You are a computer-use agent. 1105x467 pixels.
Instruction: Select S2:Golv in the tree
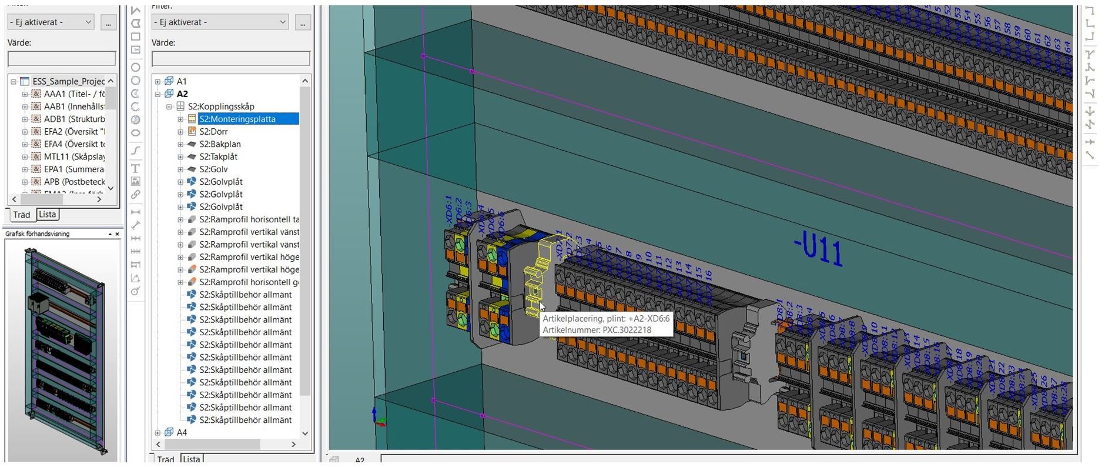[213, 169]
